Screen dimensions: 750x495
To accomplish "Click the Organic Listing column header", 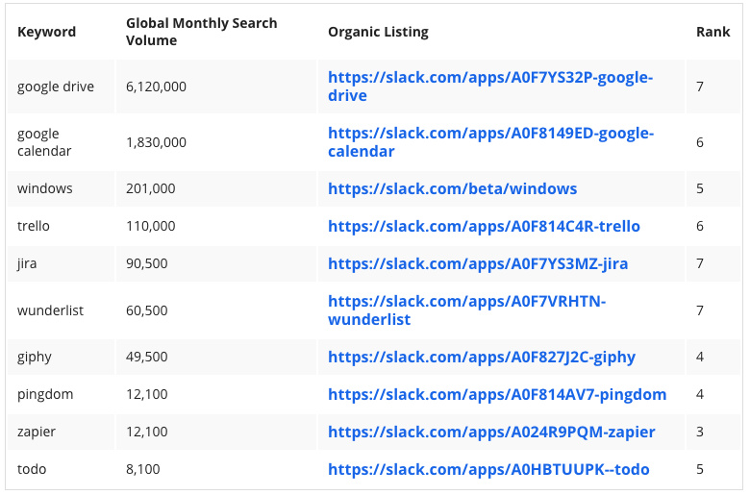I will click(378, 32).
